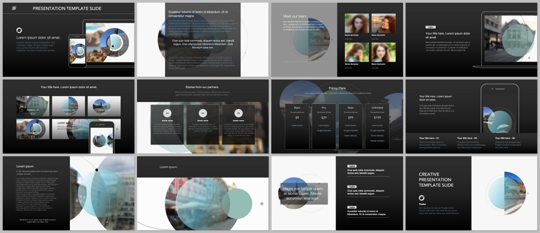Click the "Lorem ipsum" card behind the phone mockup
Viewport: 540px width, 233px height.
(x=71, y=129)
